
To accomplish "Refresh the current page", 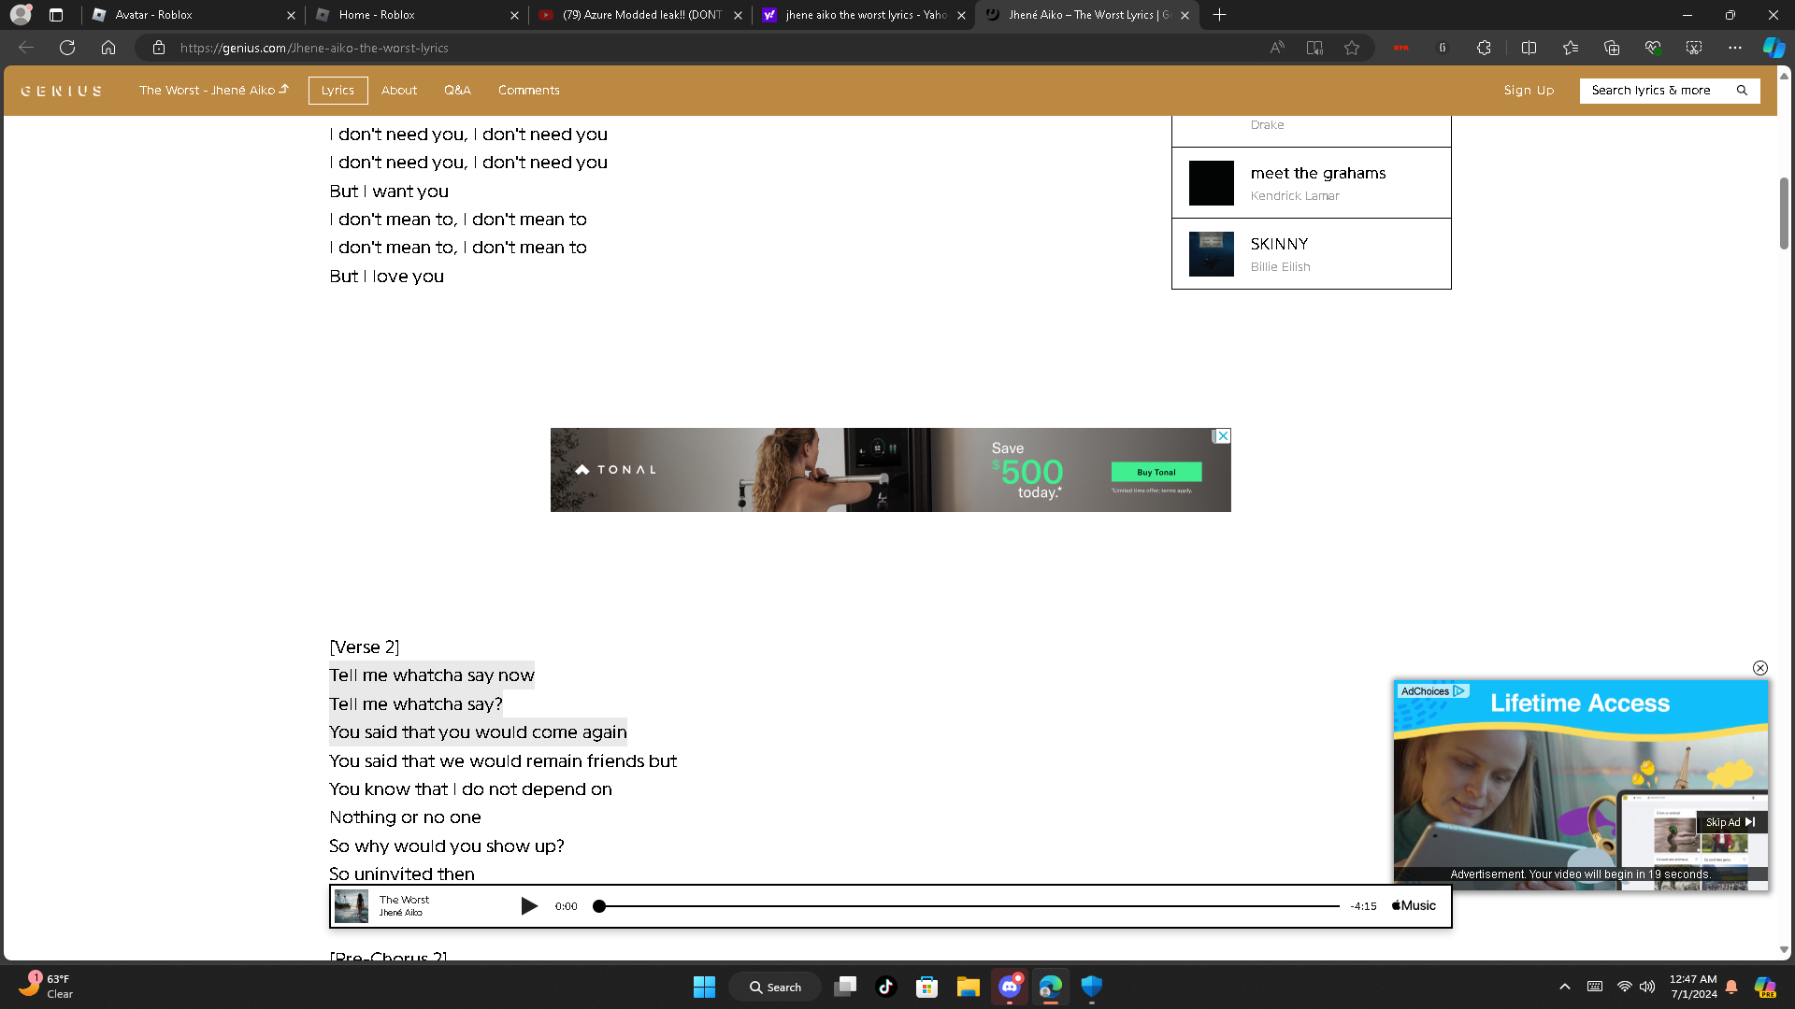I will pyautogui.click(x=67, y=48).
